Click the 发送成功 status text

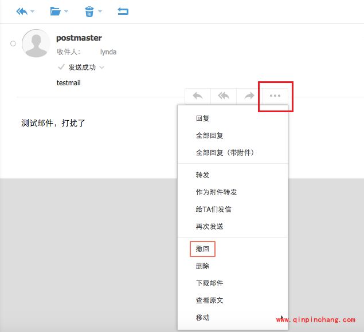(x=82, y=68)
